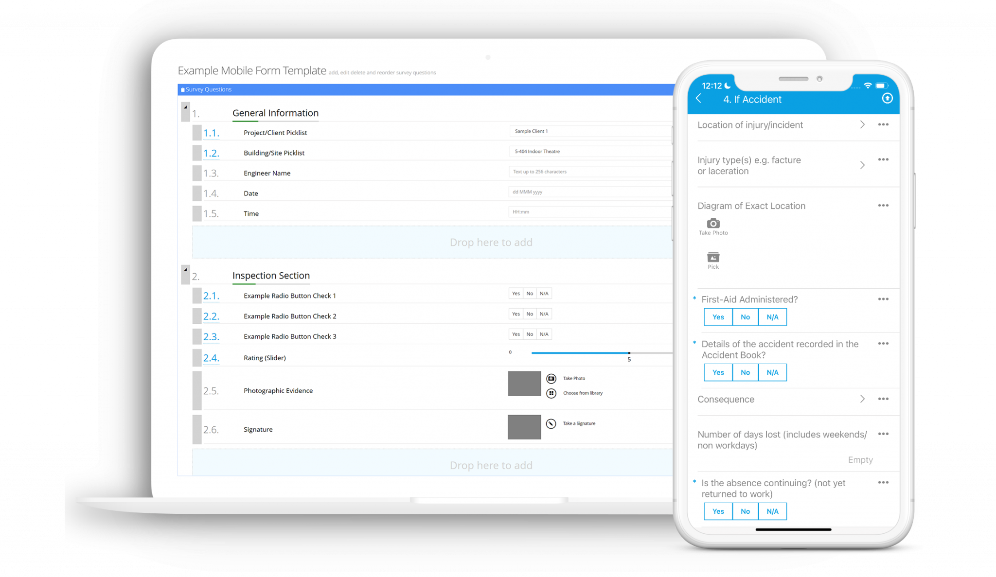Screen dimensions: 996x577
Task: Click the Take Photo icon for Photographic Evidence
Action: (551, 379)
